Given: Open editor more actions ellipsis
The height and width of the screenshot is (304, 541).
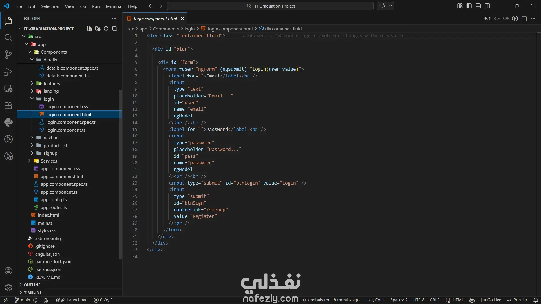Looking at the screenshot, I should (x=533, y=19).
